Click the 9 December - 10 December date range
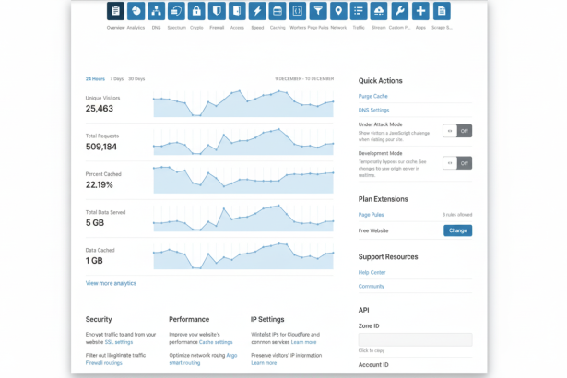Screen dimensions: 567x378 click(x=304, y=78)
